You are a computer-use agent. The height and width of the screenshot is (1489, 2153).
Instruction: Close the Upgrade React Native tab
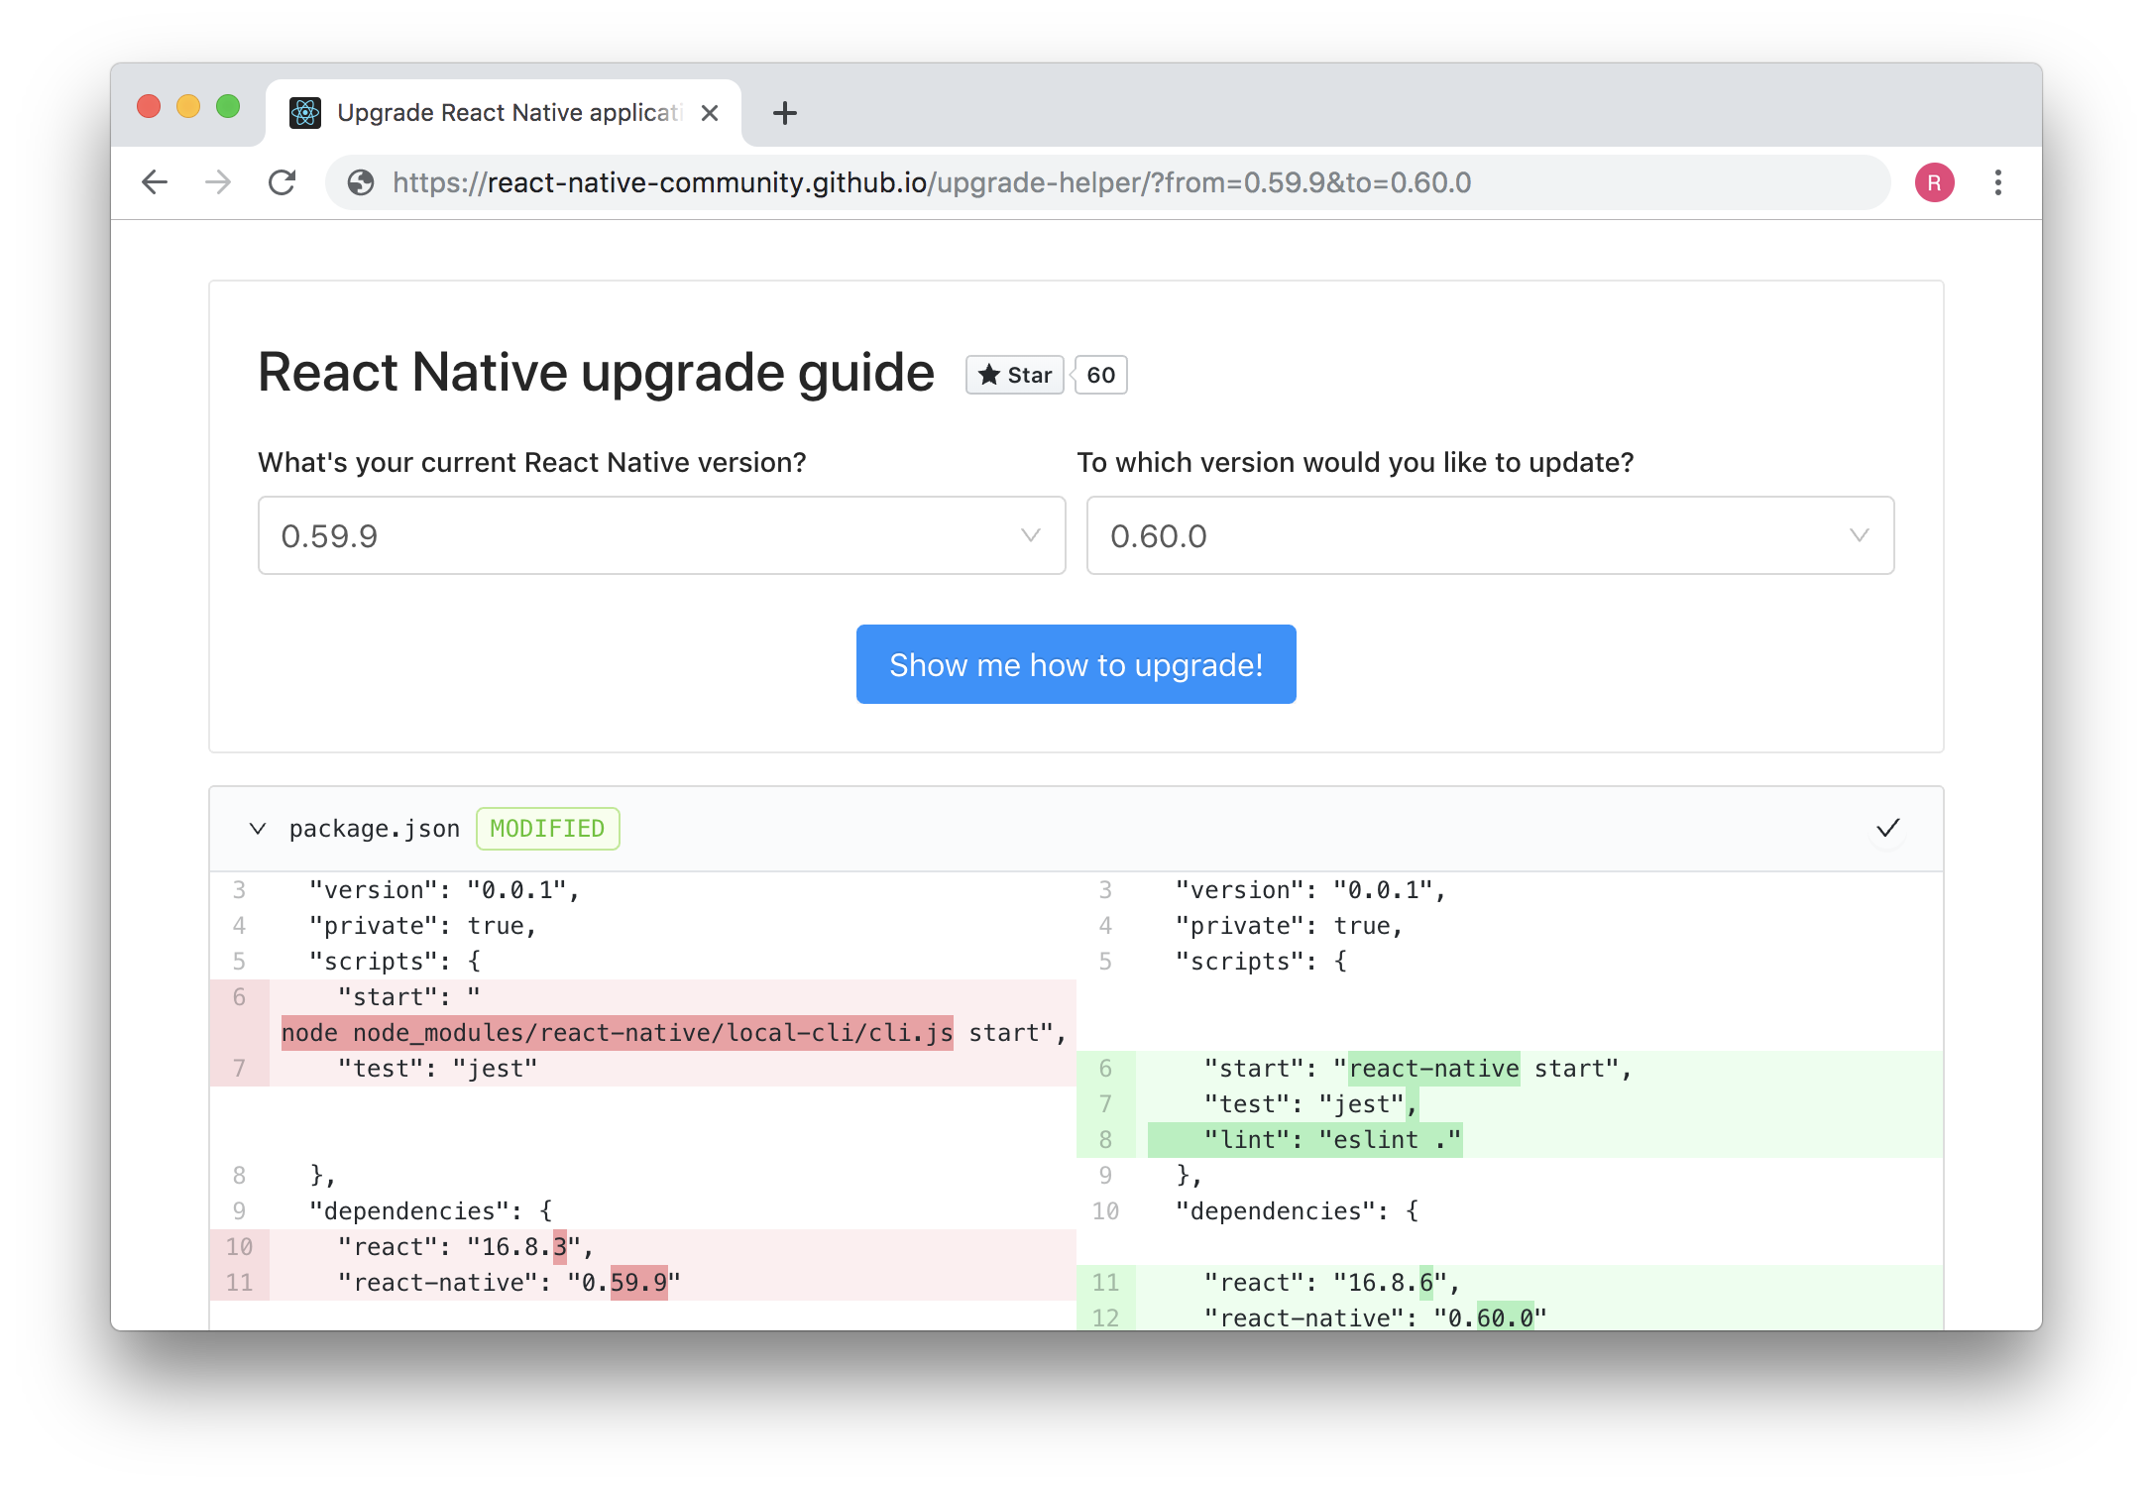pyautogui.click(x=710, y=112)
